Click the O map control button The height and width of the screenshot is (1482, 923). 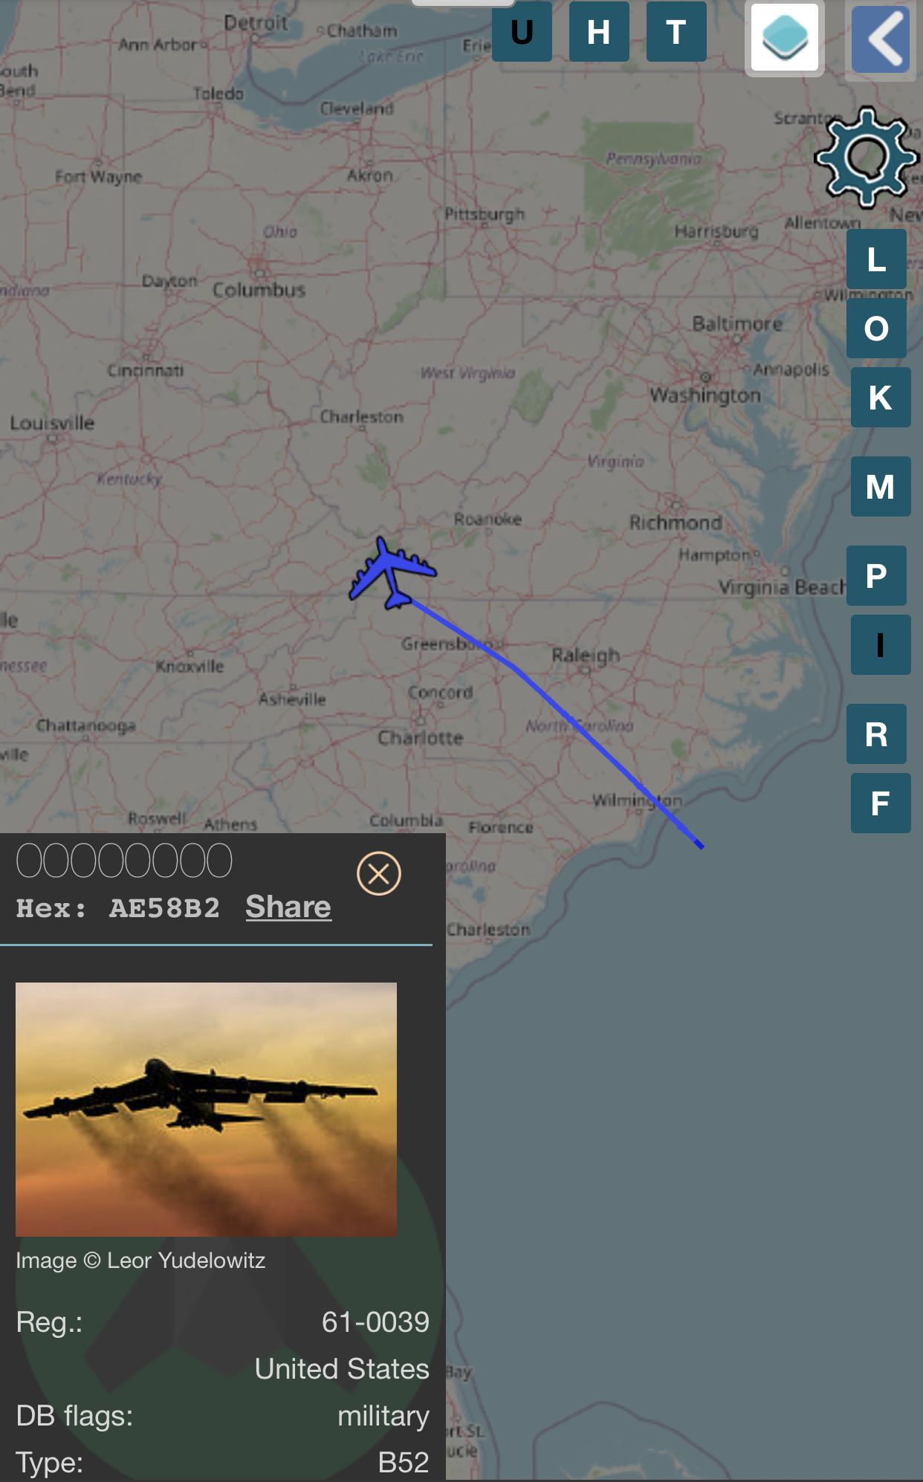click(x=876, y=329)
